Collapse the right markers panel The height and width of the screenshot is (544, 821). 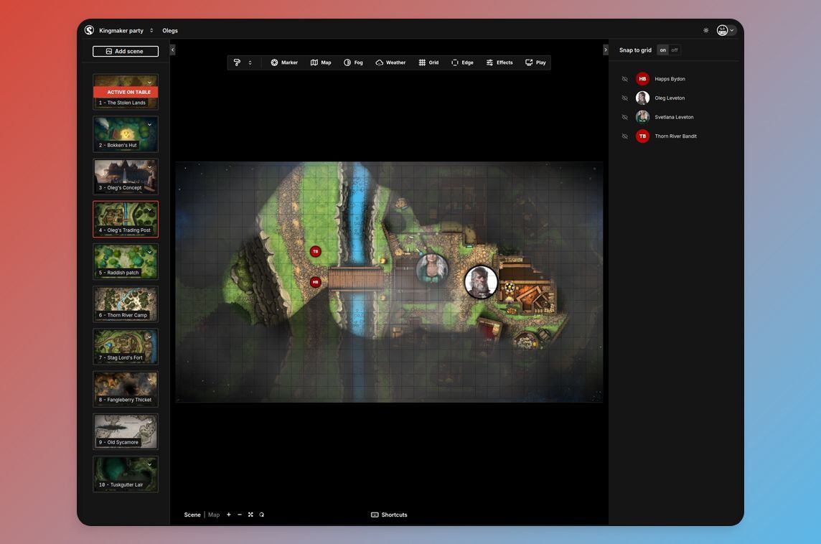click(606, 50)
